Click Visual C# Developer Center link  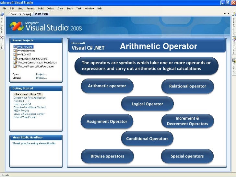pyautogui.click(x=29, y=114)
